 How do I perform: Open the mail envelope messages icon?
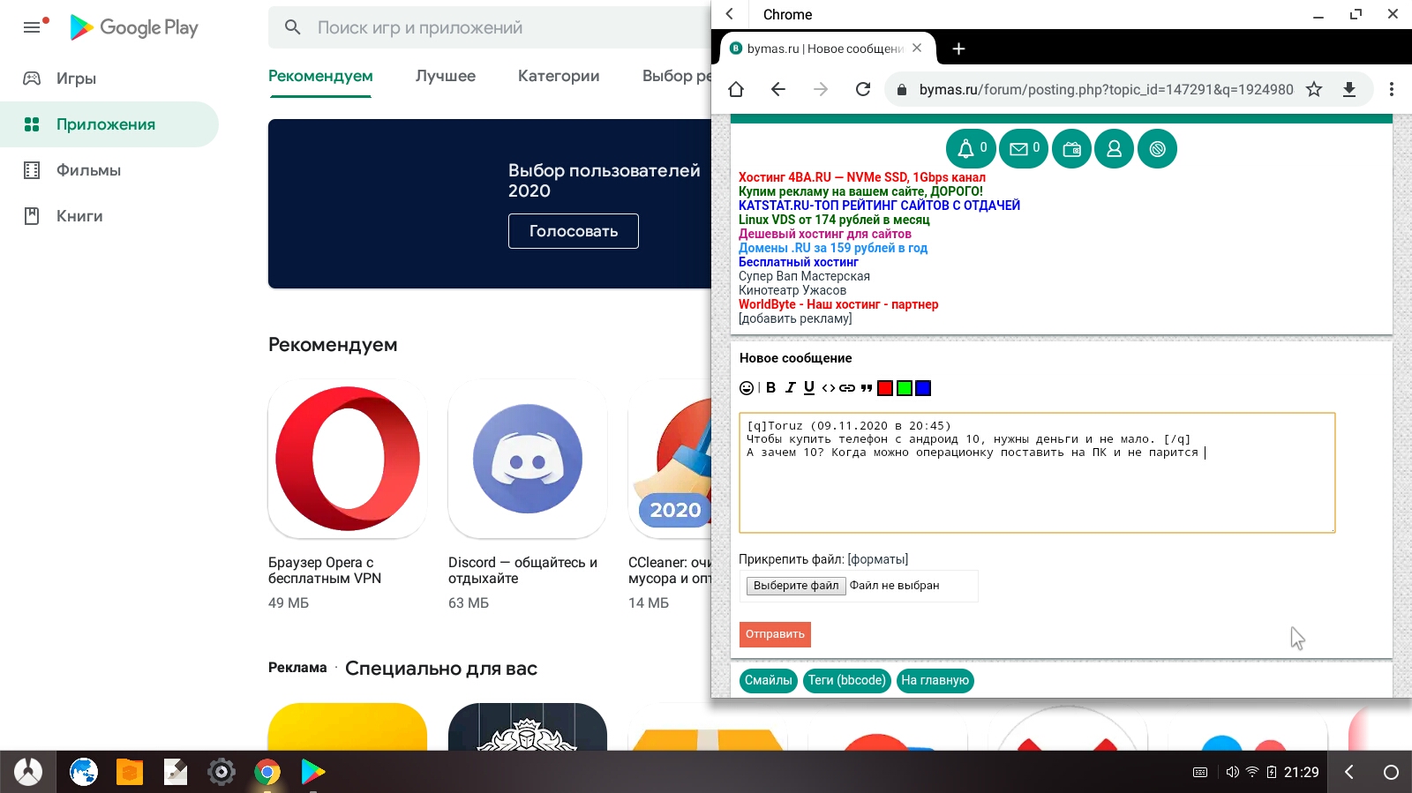click(1024, 149)
